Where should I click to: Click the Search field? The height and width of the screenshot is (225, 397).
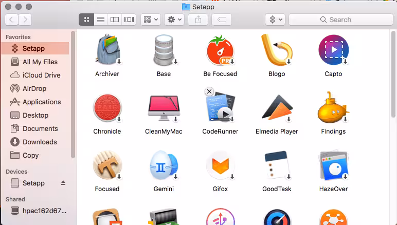coord(341,20)
